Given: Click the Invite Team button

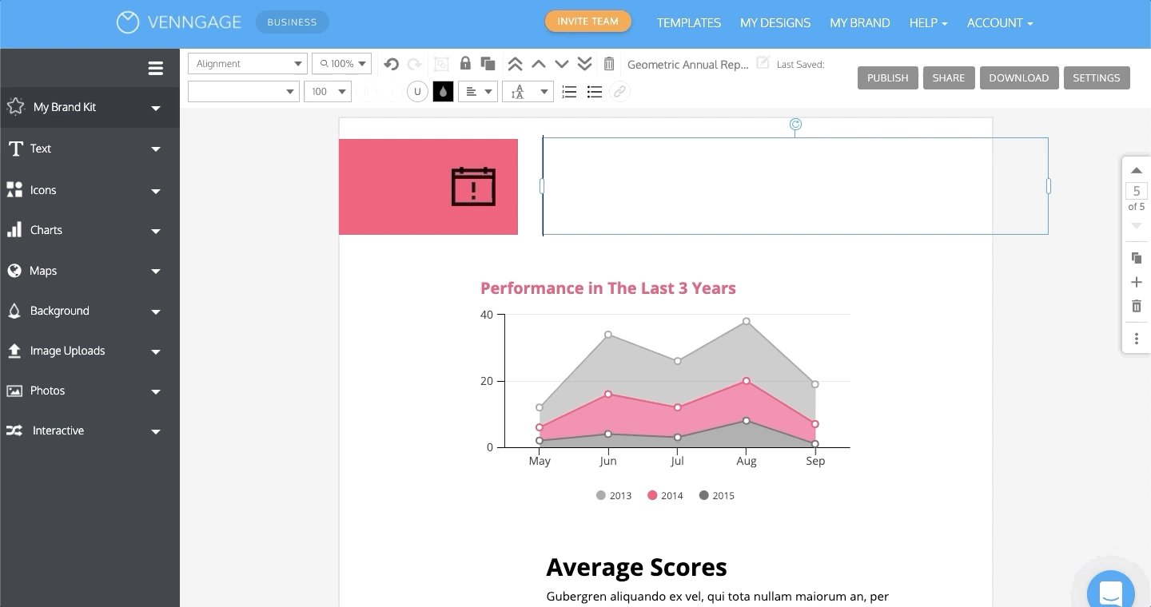Looking at the screenshot, I should coord(588,22).
